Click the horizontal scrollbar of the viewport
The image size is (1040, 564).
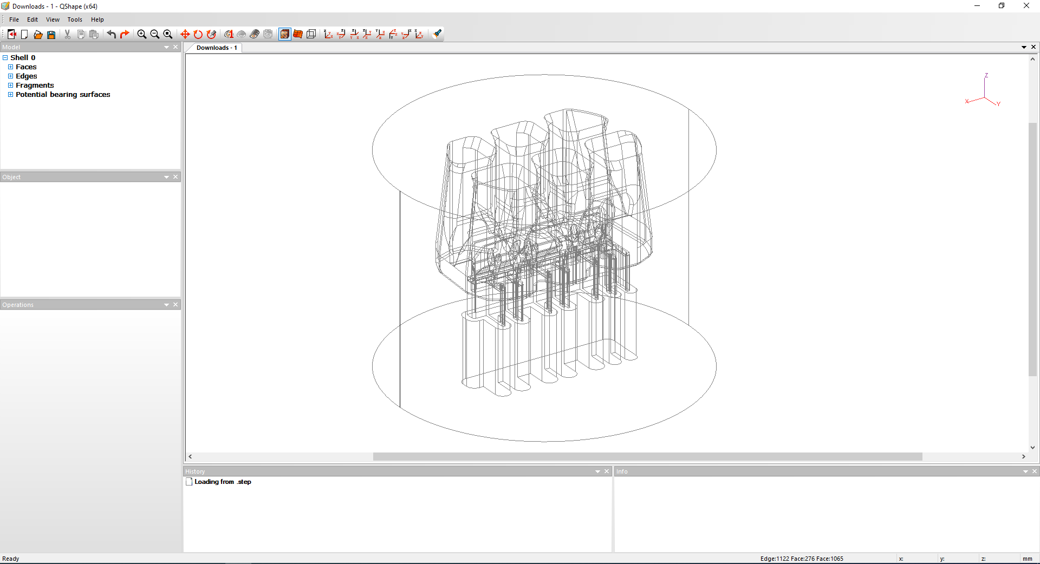click(x=647, y=457)
